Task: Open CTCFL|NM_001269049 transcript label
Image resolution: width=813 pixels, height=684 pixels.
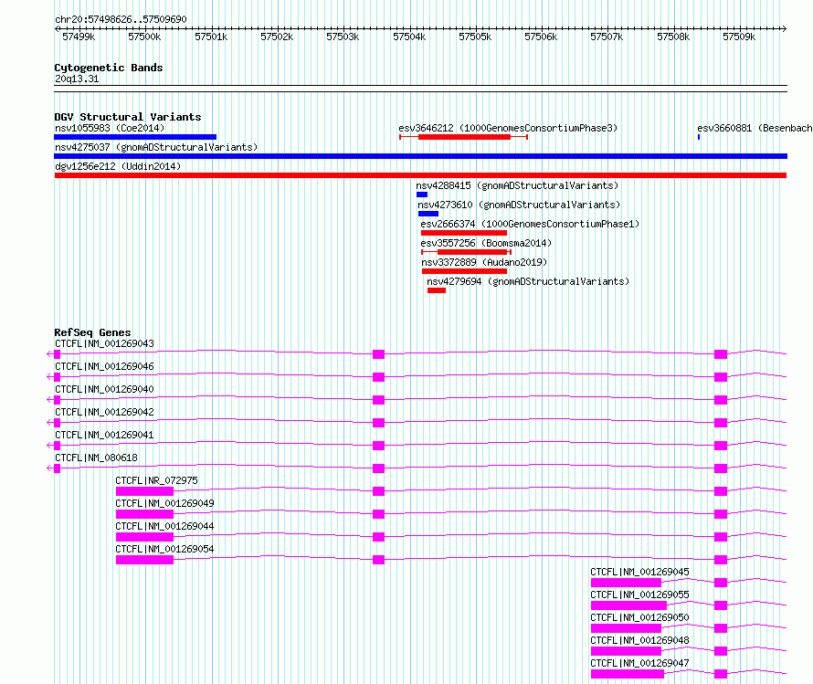Action: pyautogui.click(x=164, y=503)
